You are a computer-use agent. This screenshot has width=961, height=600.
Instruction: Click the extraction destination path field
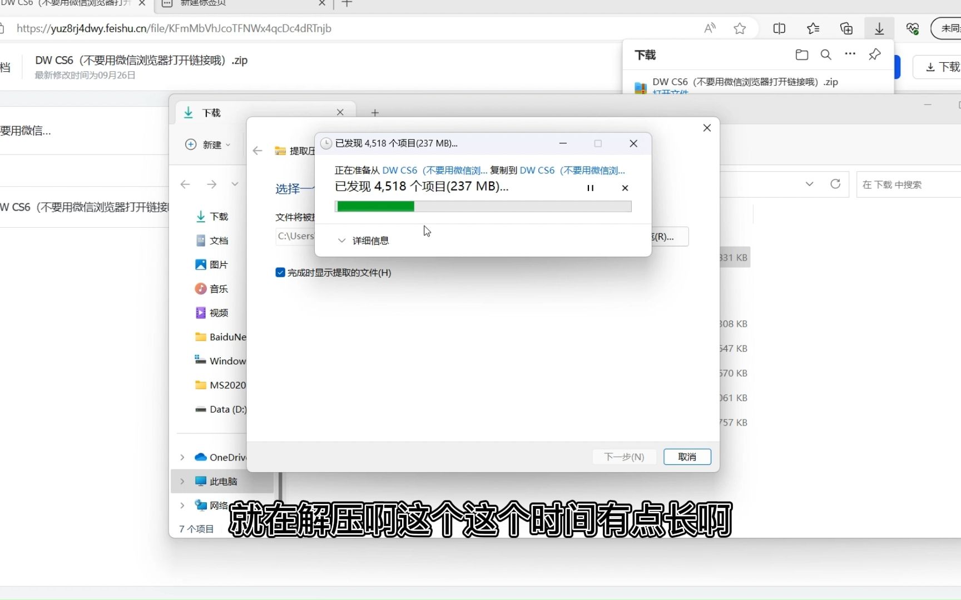(295, 236)
